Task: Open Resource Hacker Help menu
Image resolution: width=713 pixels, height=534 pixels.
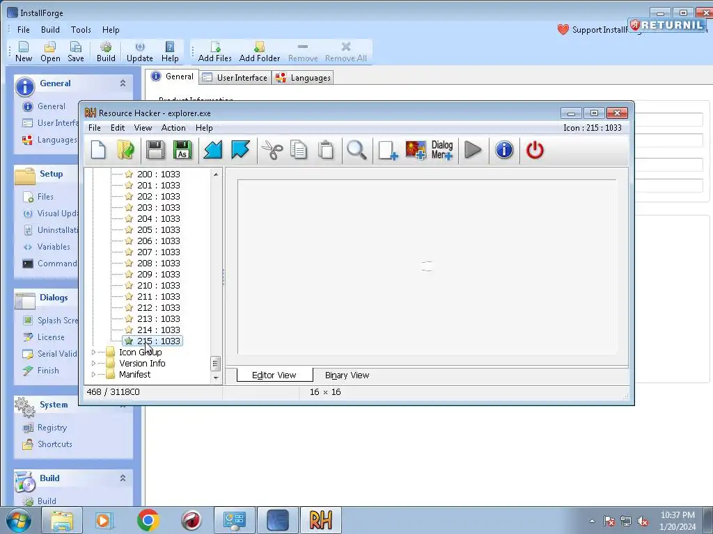Action: tap(204, 128)
